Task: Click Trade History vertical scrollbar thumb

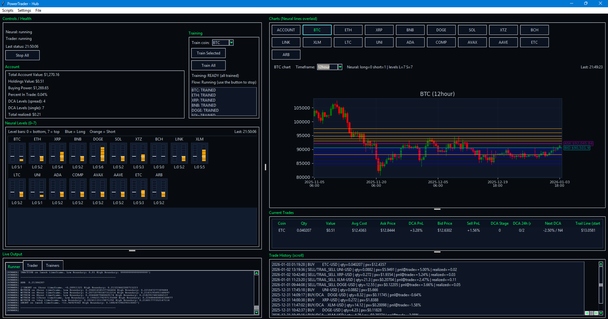Action: coord(601,285)
